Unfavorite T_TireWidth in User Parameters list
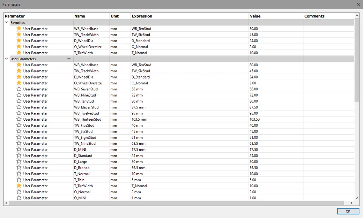 click(19, 186)
